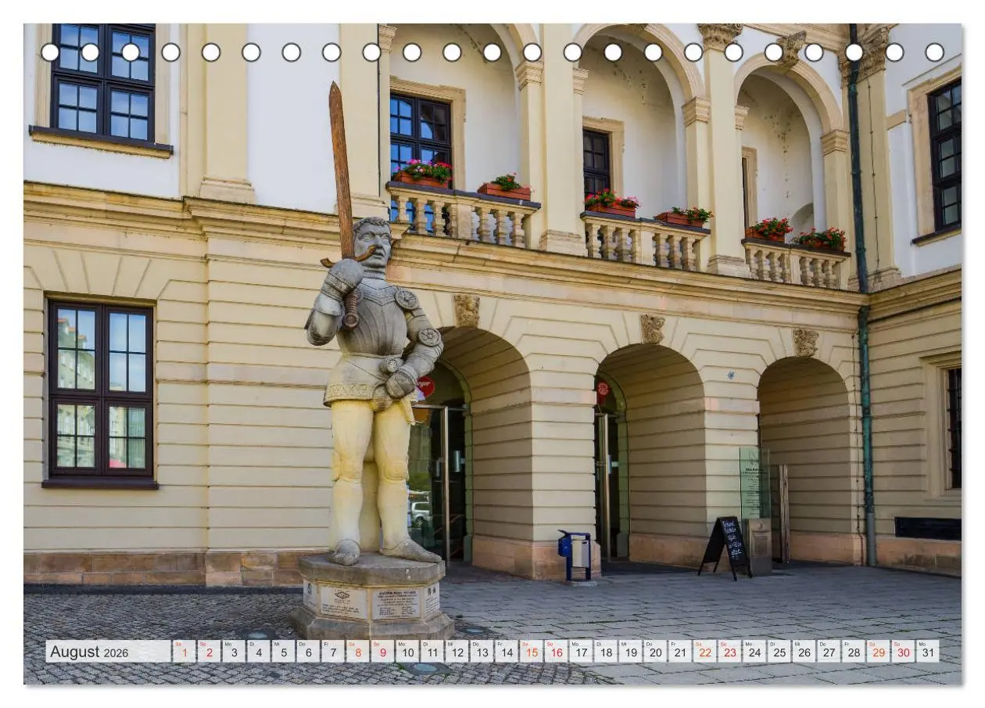Select date cell 6
985x708 pixels.
tap(308, 651)
